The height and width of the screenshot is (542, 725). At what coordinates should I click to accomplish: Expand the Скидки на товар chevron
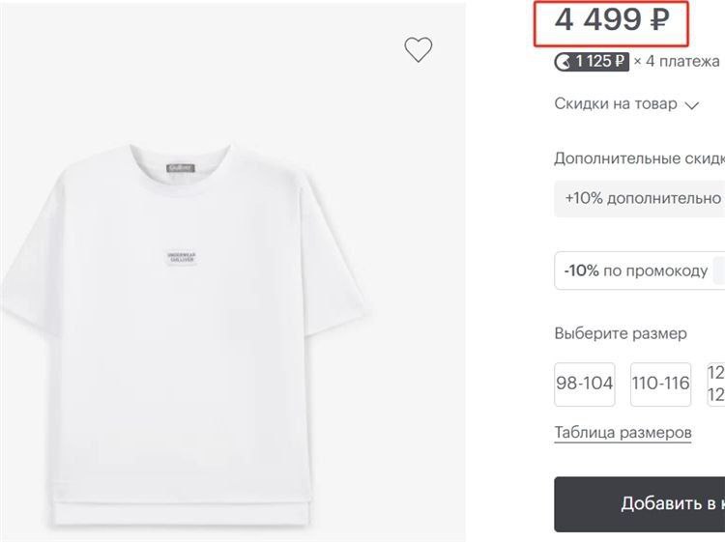point(692,105)
